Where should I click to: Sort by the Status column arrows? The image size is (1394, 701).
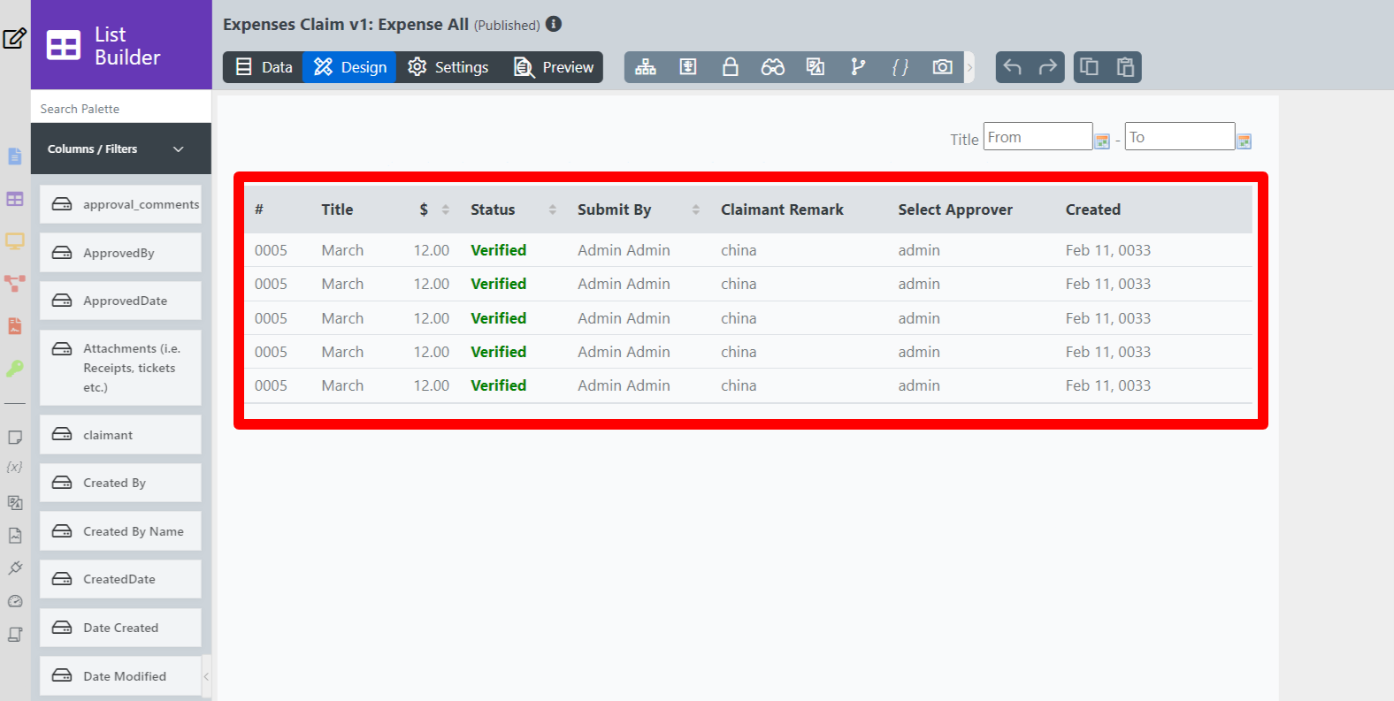[x=553, y=210]
